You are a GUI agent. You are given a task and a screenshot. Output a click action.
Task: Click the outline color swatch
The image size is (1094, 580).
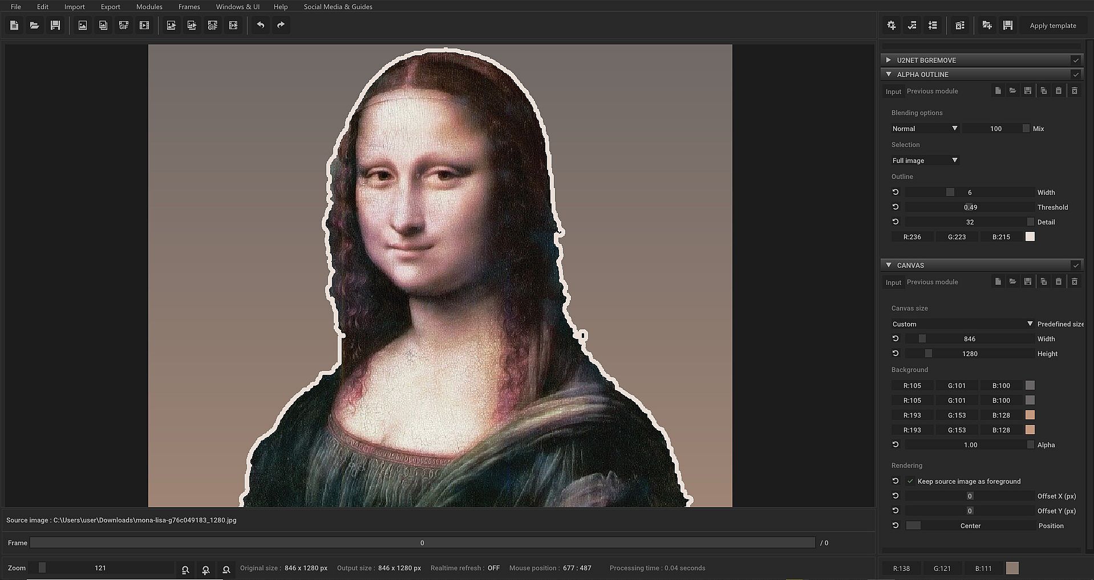pyautogui.click(x=1030, y=237)
